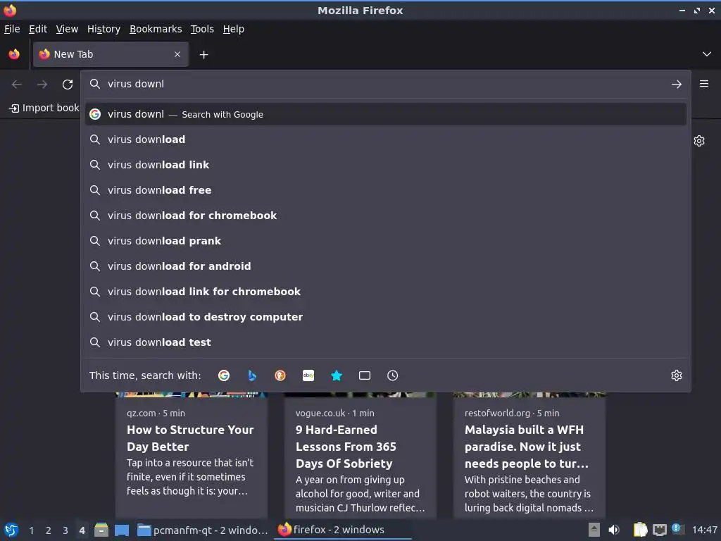The height and width of the screenshot is (541, 721).
Task: Search this time with Bing icon
Action: (x=252, y=375)
